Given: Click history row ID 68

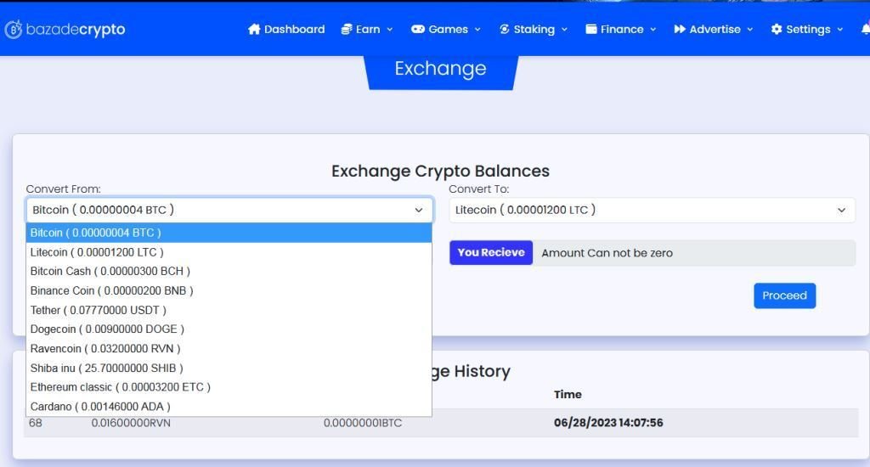Looking at the screenshot, I should click(36, 423).
